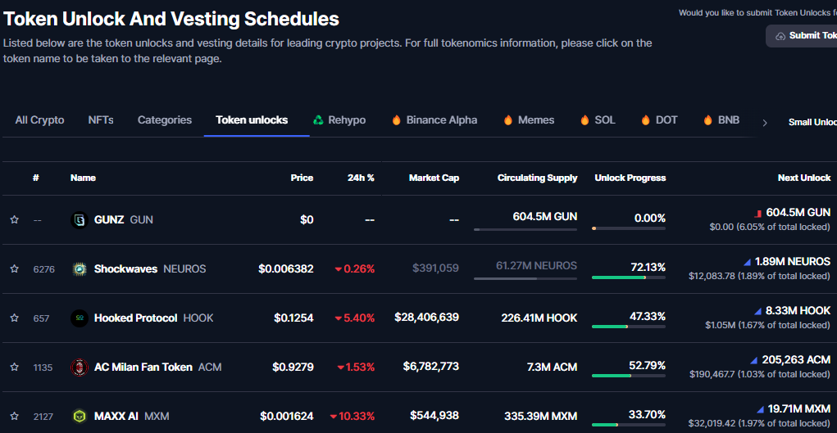Click the MAXX AI 33.70% progress bar
This screenshot has width=837, height=433.
pos(629,425)
